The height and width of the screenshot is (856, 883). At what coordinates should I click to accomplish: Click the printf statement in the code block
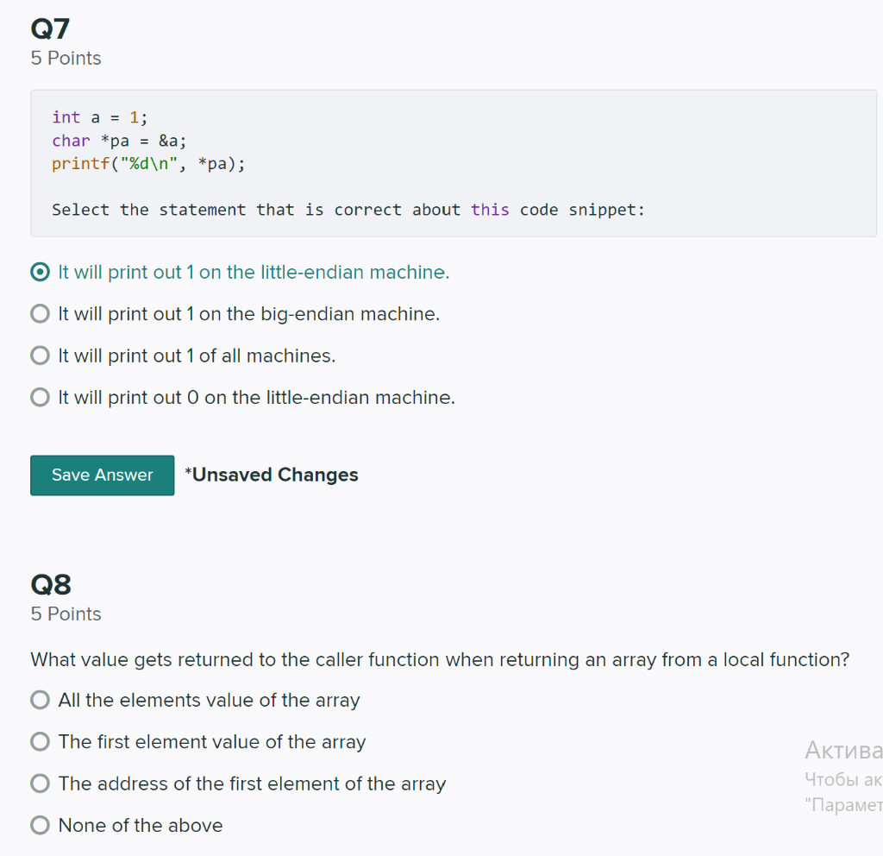coord(148,164)
